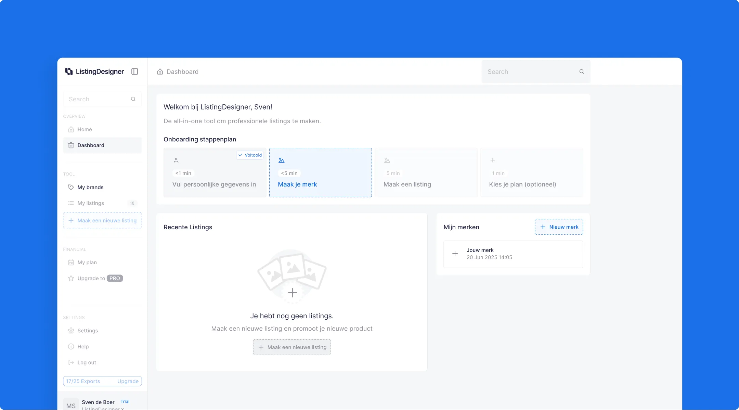
Task: Open the Help page
Action: (102, 346)
